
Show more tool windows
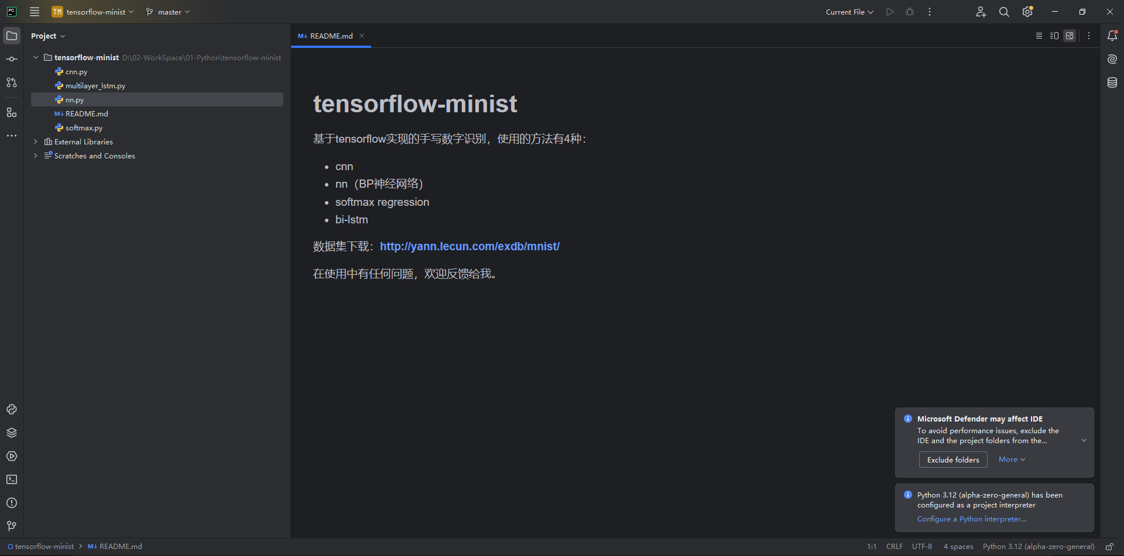[x=12, y=136]
